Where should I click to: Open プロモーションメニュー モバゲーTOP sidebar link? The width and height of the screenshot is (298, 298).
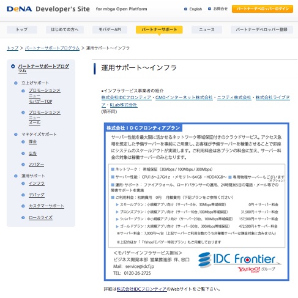(x=45, y=96)
